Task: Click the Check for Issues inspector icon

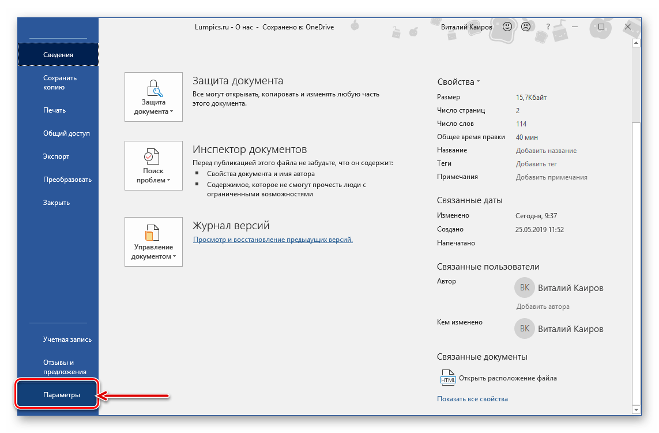Action: (x=153, y=156)
